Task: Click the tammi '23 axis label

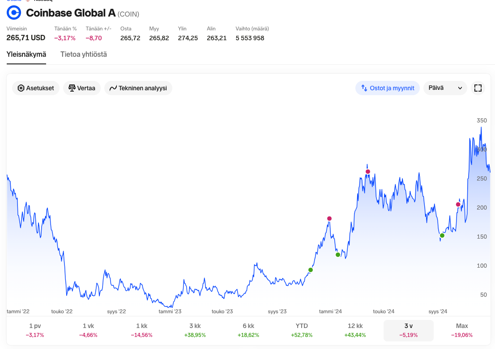Action: click(x=170, y=311)
